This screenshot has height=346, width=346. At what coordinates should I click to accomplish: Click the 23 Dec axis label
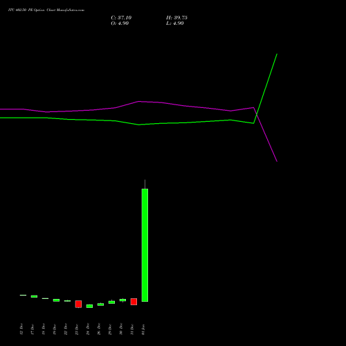point(77,329)
